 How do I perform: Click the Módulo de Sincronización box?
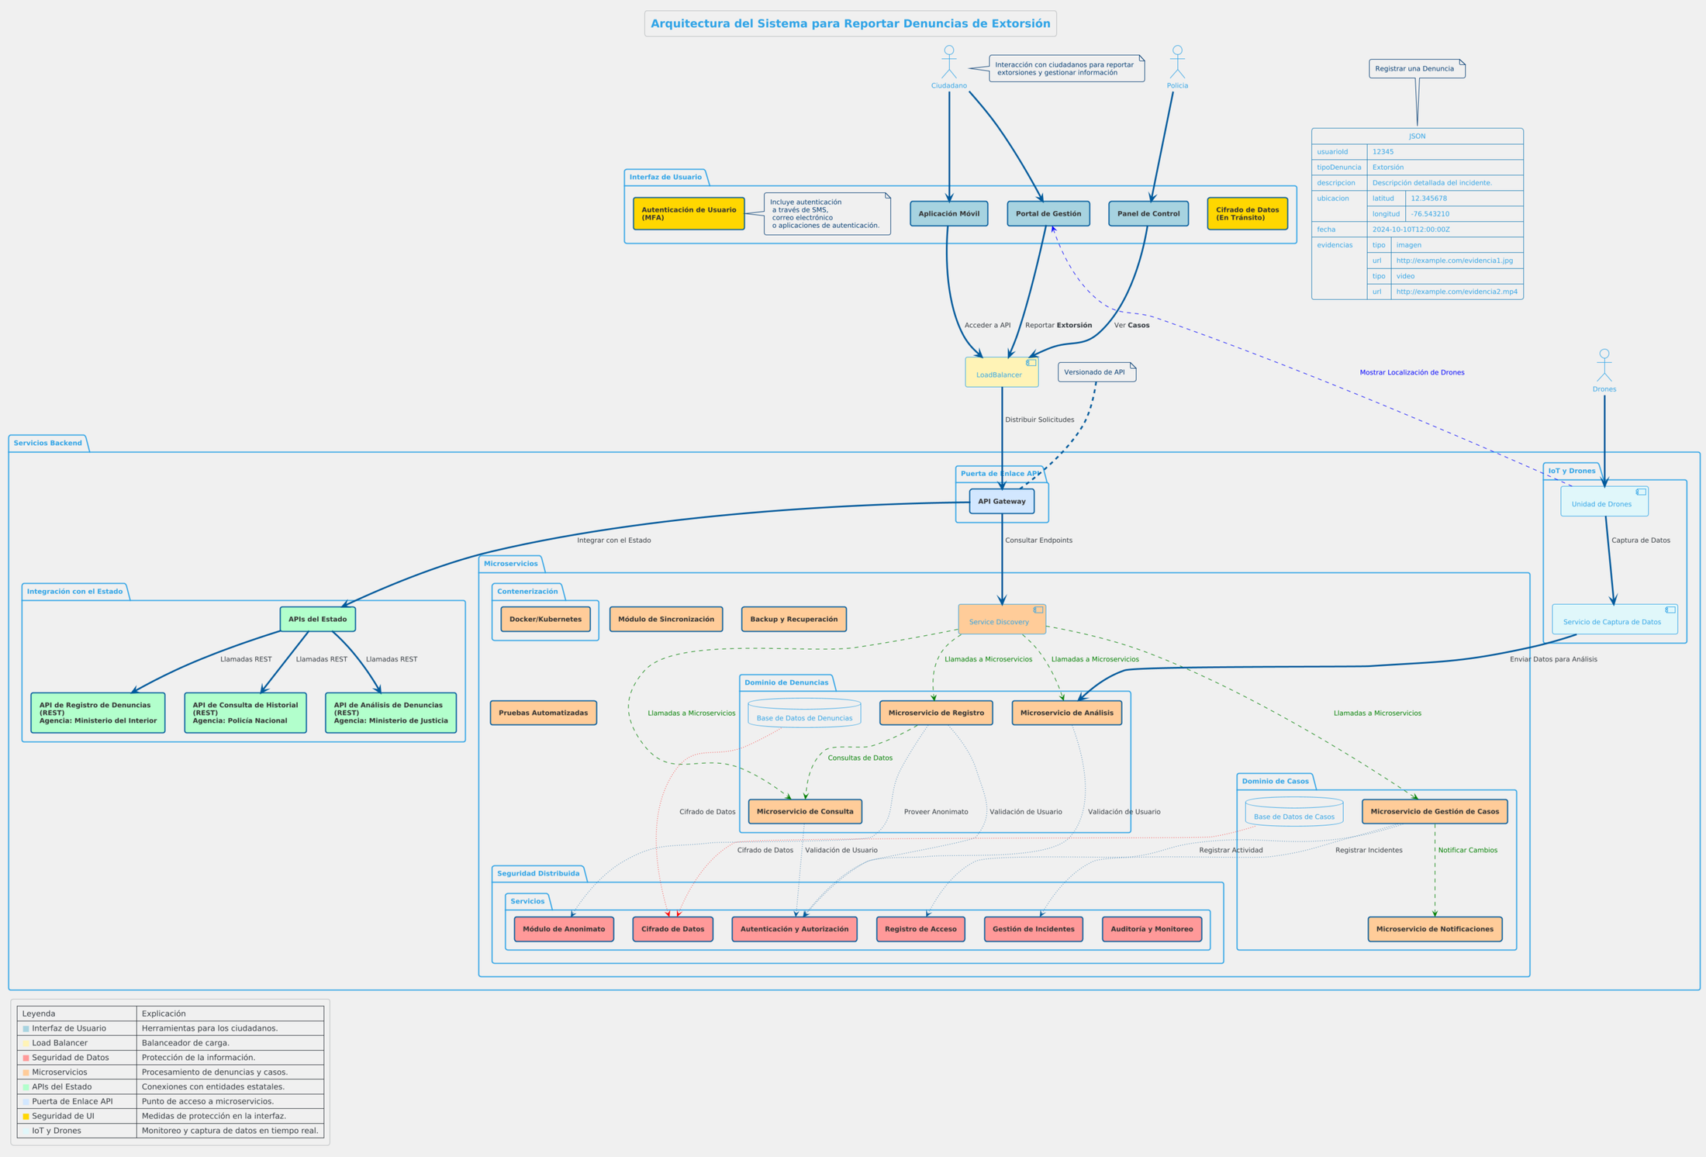click(x=666, y=620)
